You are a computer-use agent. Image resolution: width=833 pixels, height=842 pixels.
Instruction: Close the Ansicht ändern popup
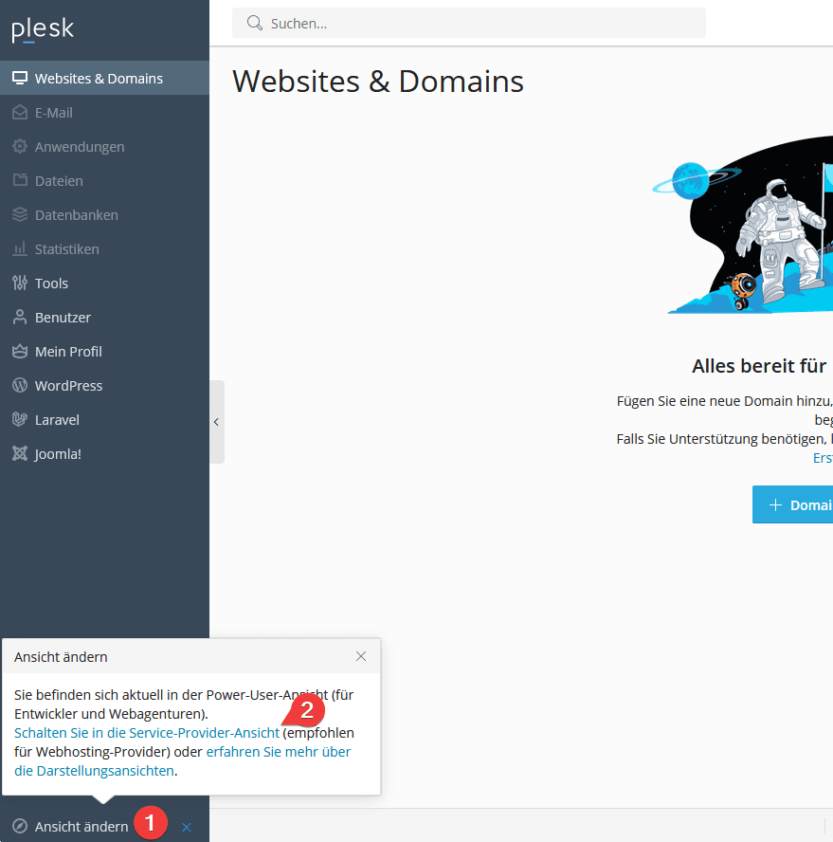(x=361, y=656)
